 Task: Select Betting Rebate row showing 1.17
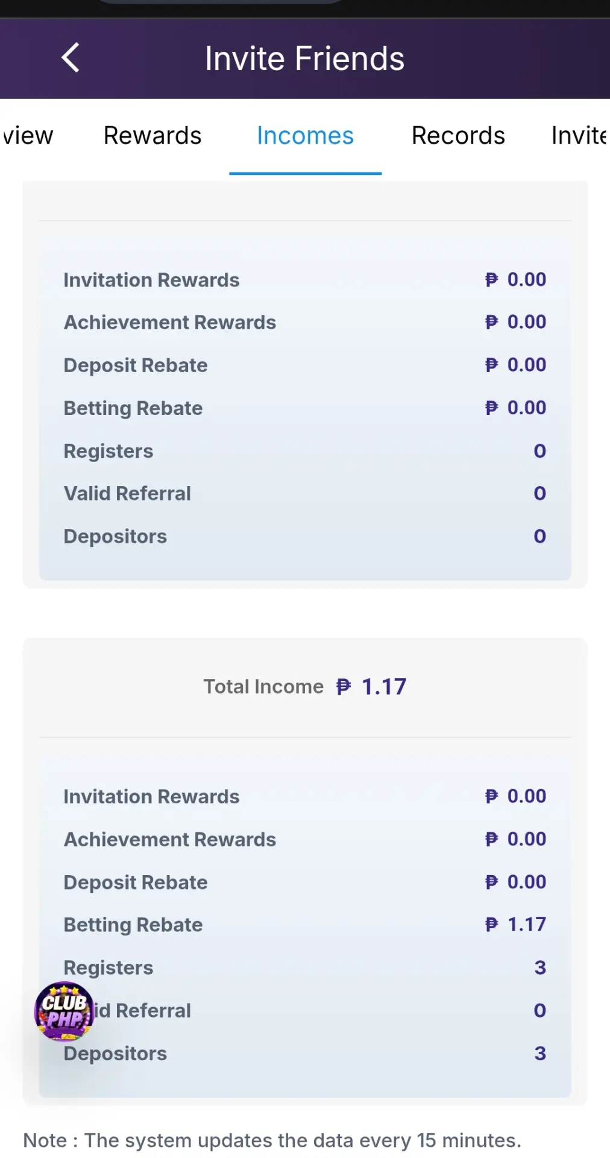tap(305, 925)
